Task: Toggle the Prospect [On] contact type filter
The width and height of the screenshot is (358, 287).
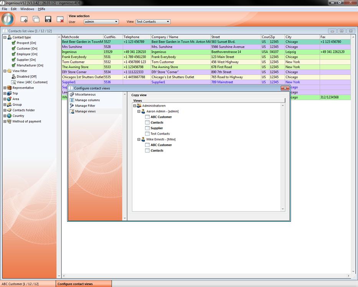Action: (x=26, y=43)
